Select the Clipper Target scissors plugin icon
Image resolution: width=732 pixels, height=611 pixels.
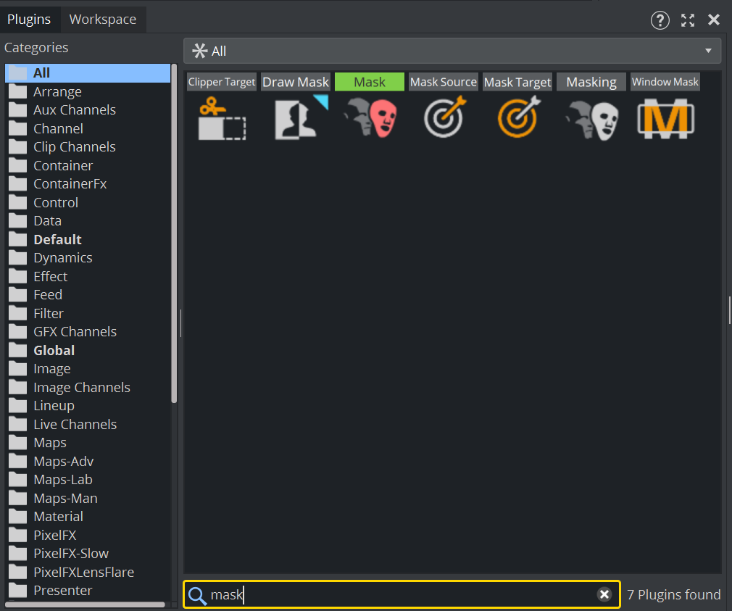222,118
